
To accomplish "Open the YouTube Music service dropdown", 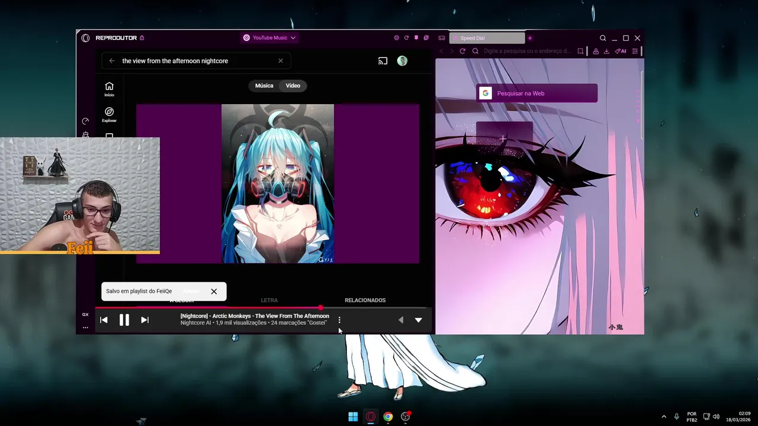I will [x=269, y=38].
